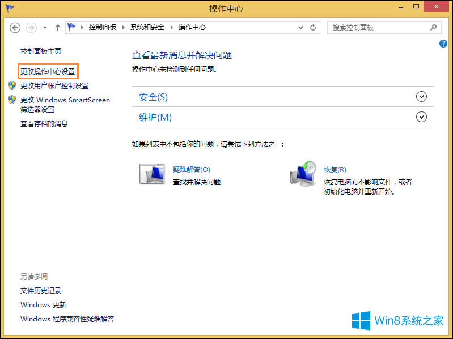Click the search magnifier icon
The image size is (453, 339).
433,27
